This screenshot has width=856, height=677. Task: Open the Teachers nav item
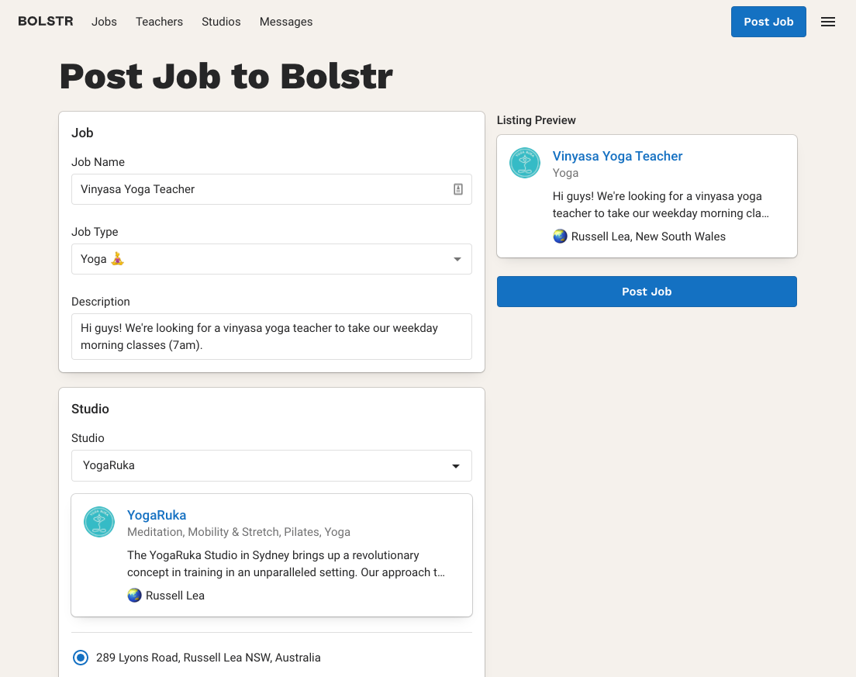(x=159, y=22)
